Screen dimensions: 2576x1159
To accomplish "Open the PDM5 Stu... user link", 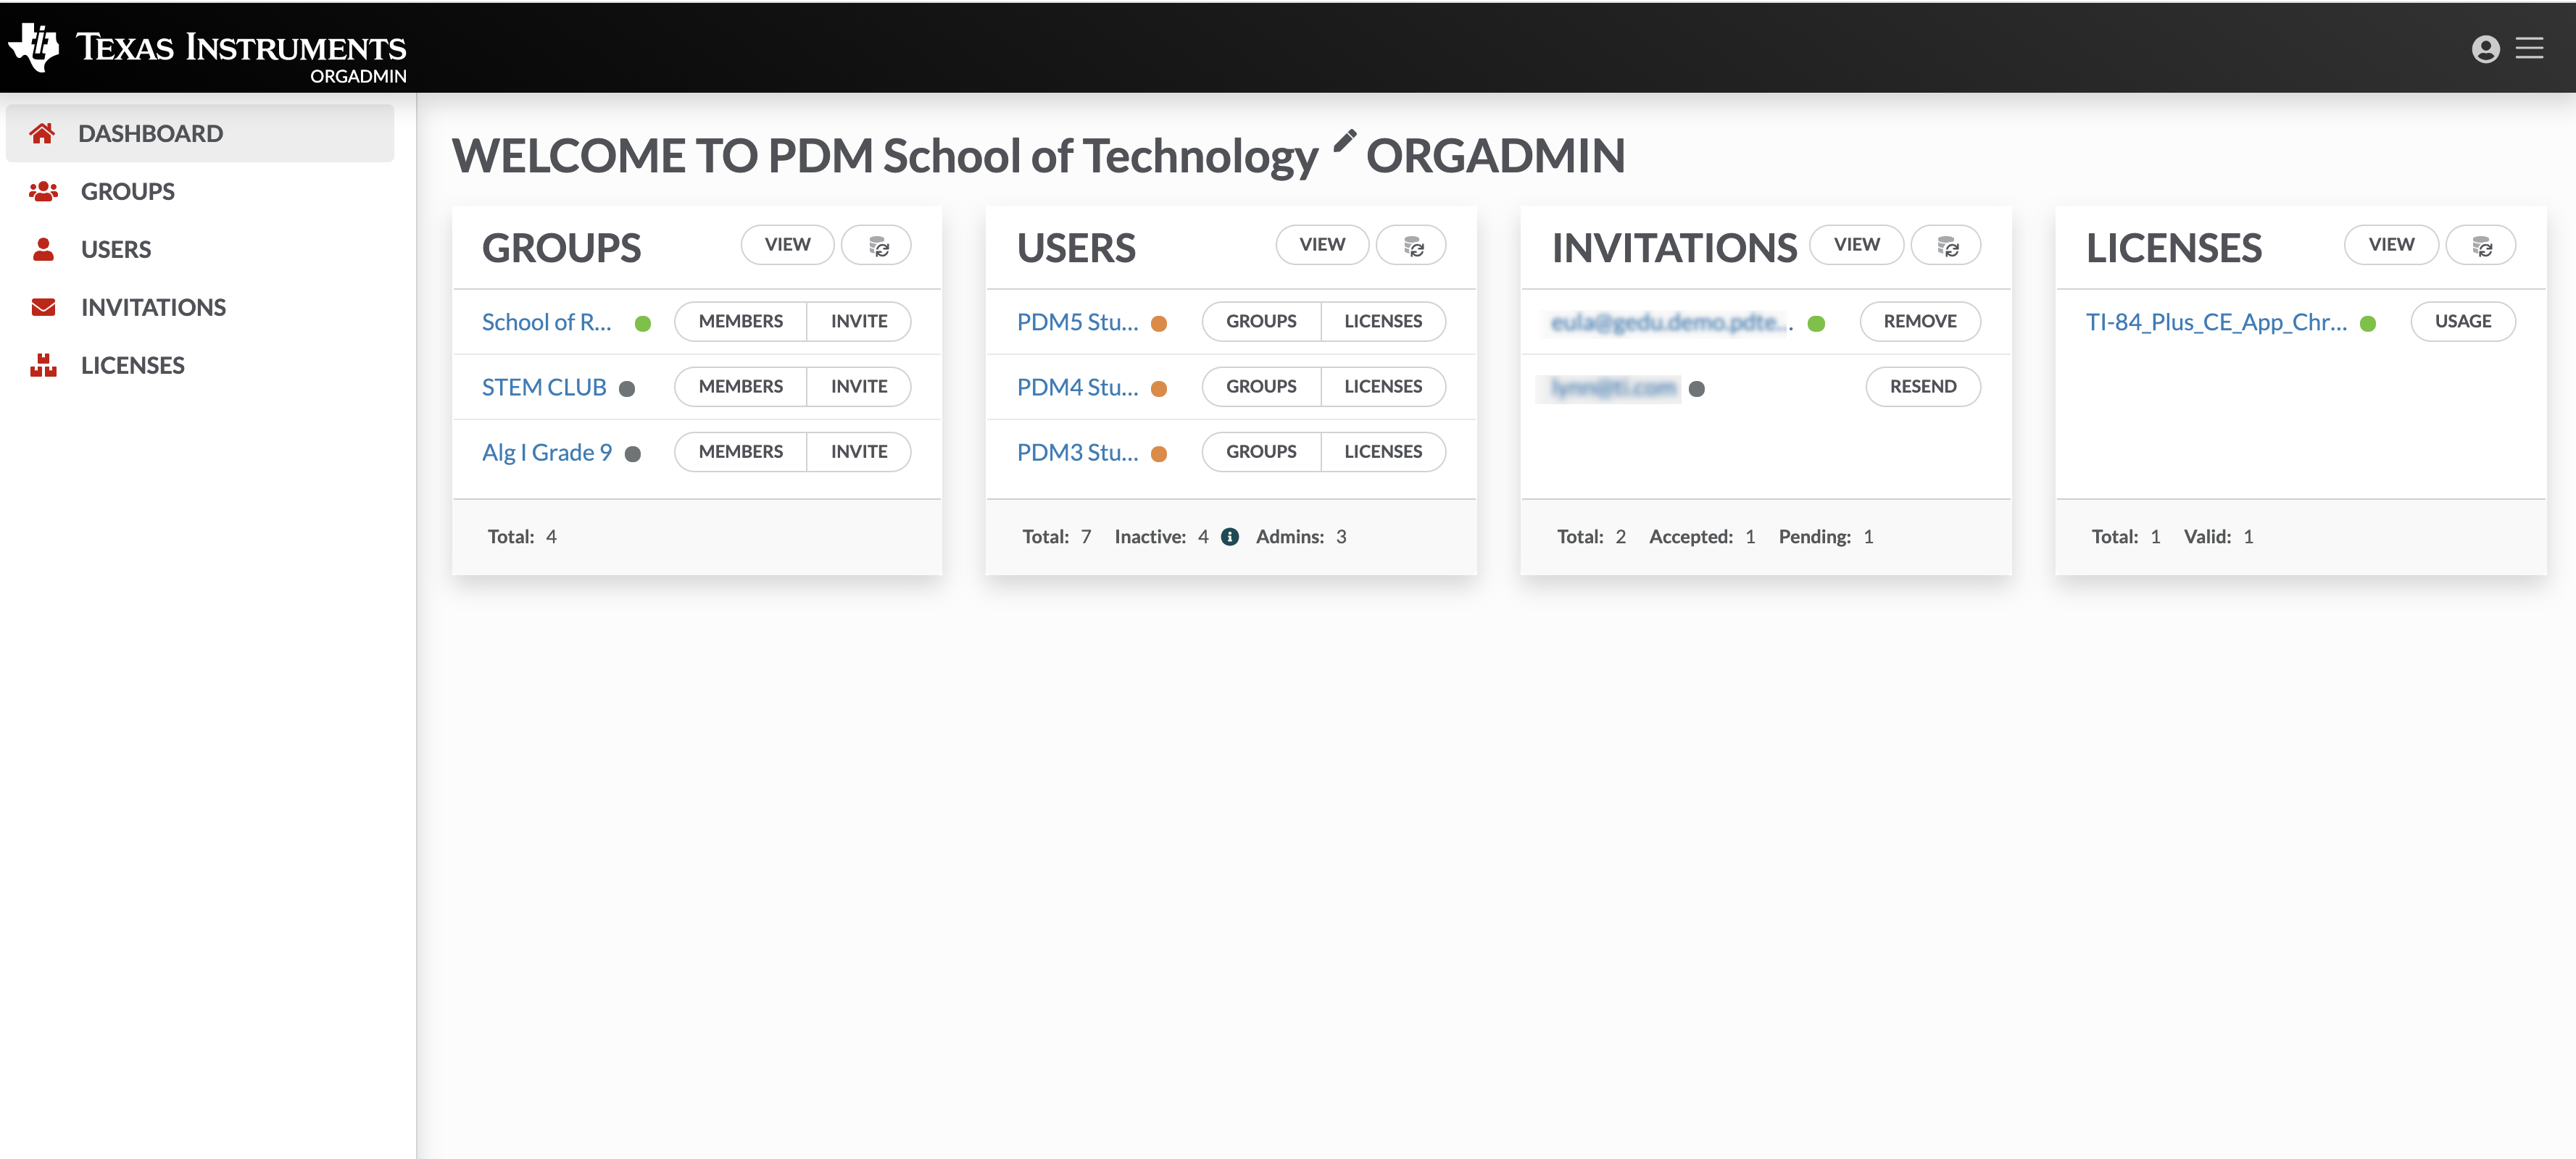I will coord(1076,322).
